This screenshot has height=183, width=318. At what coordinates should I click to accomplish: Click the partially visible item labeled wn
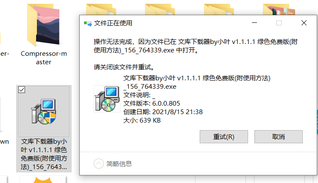(x=4, y=142)
